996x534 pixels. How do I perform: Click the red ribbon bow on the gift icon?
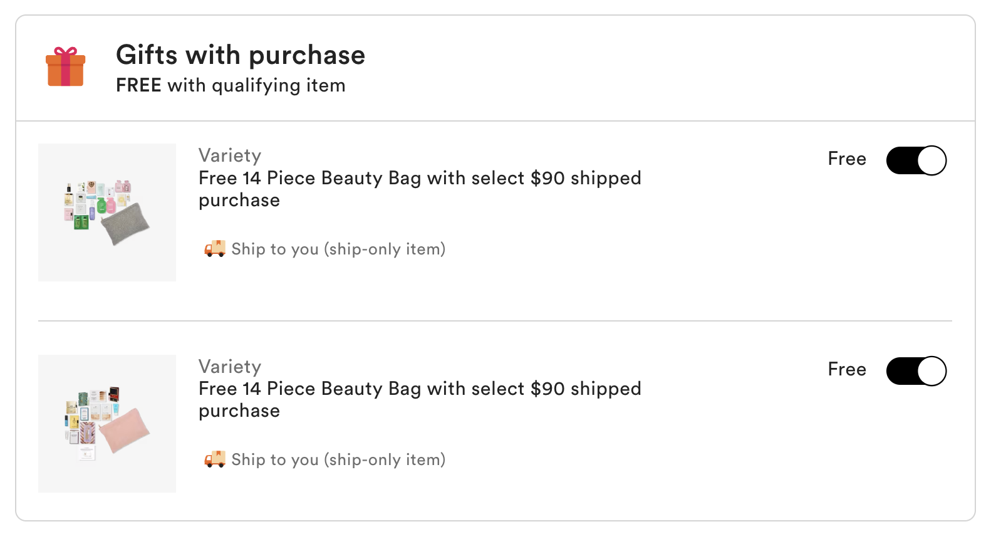pyautogui.click(x=65, y=51)
